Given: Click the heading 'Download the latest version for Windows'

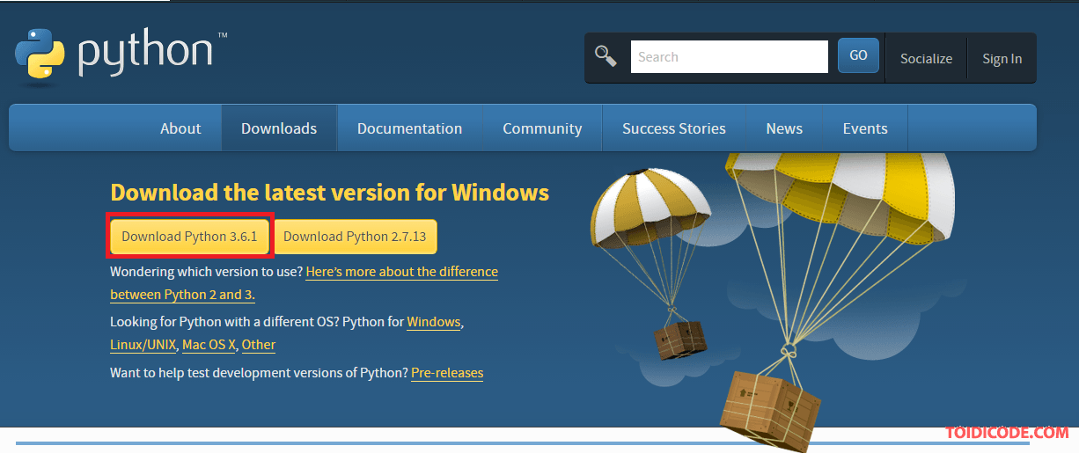Looking at the screenshot, I should (330, 193).
